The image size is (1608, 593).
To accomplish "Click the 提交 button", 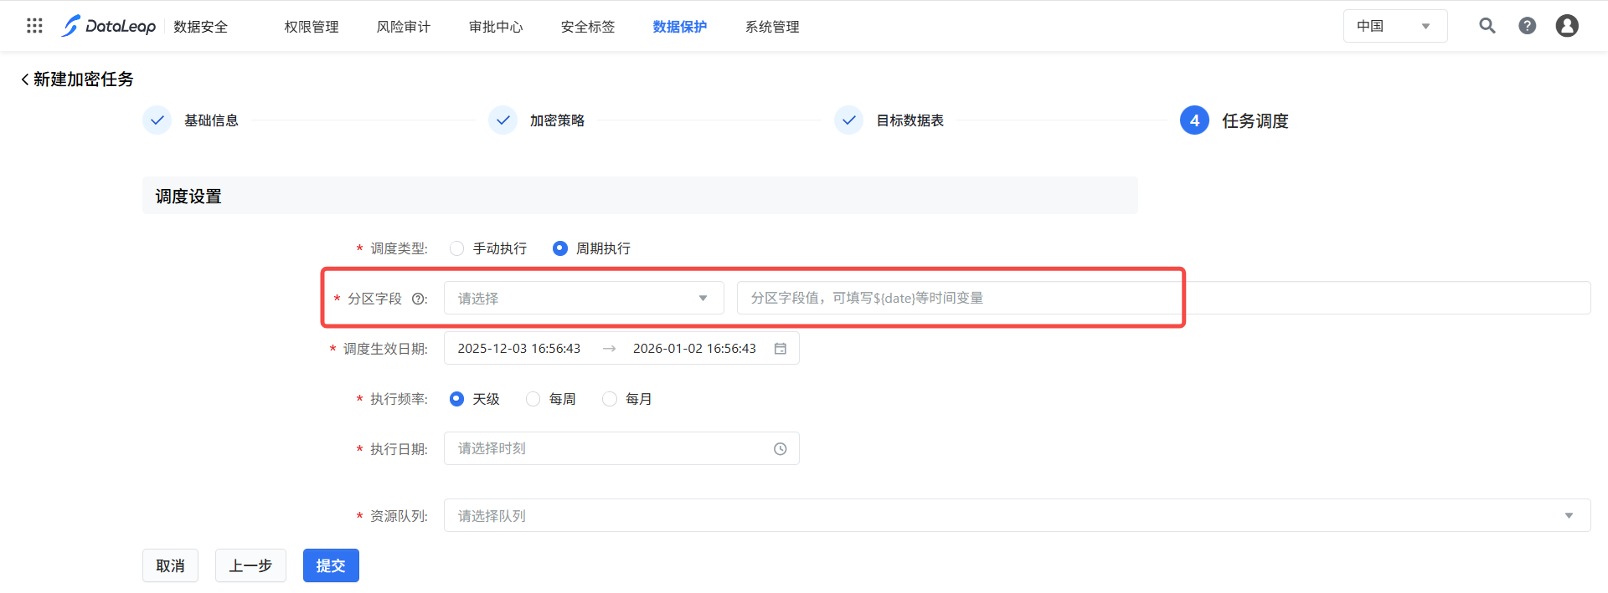I will click(331, 565).
